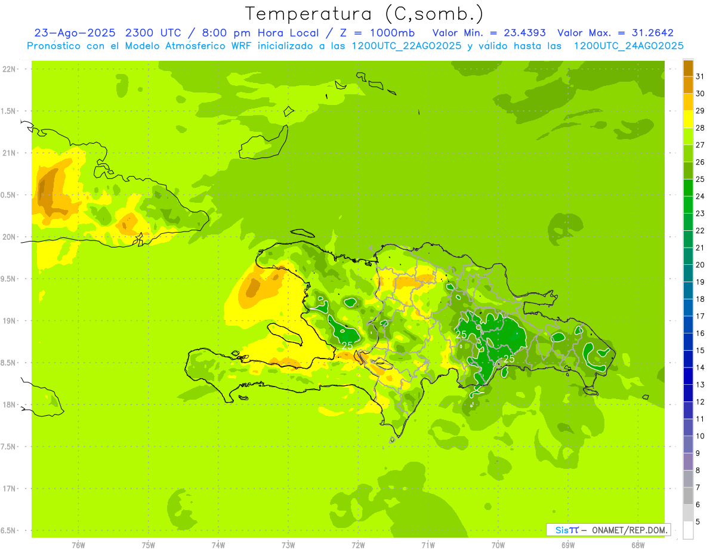Click the '74W' longitude axis label
Viewport: 716px width, 553px height.
pos(218,545)
